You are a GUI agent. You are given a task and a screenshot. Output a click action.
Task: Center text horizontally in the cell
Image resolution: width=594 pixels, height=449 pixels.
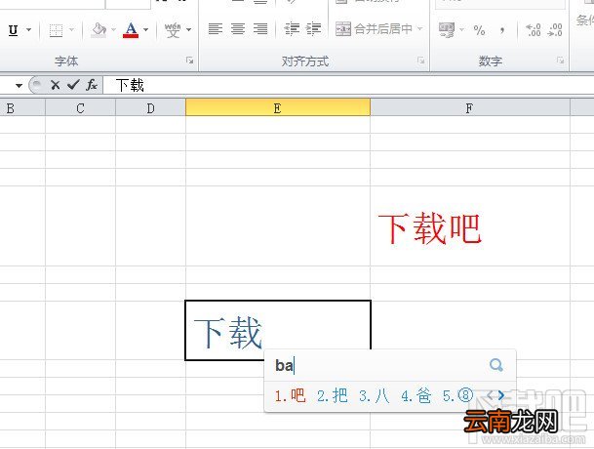click(238, 29)
